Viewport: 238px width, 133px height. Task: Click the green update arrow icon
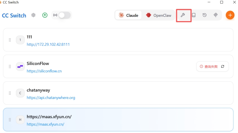click(45, 15)
